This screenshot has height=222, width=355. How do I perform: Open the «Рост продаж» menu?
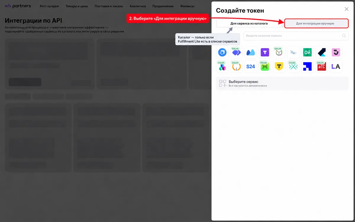[49, 6]
